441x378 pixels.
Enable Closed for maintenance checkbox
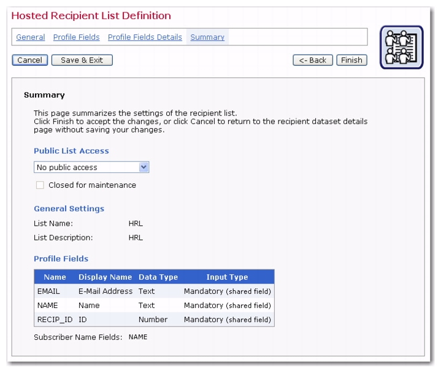40,185
